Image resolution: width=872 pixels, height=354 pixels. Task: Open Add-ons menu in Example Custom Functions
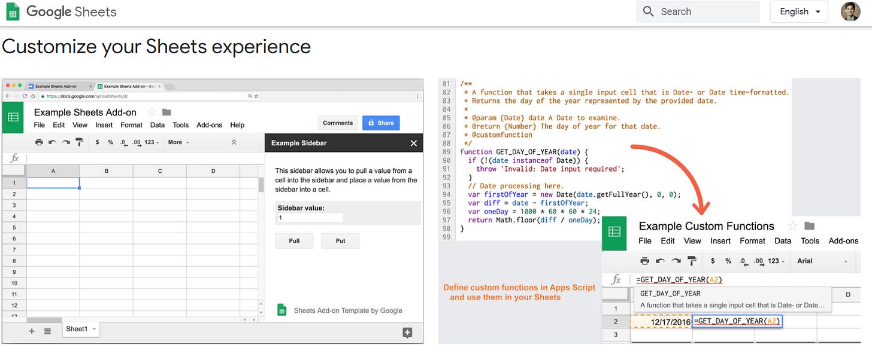[x=843, y=240]
